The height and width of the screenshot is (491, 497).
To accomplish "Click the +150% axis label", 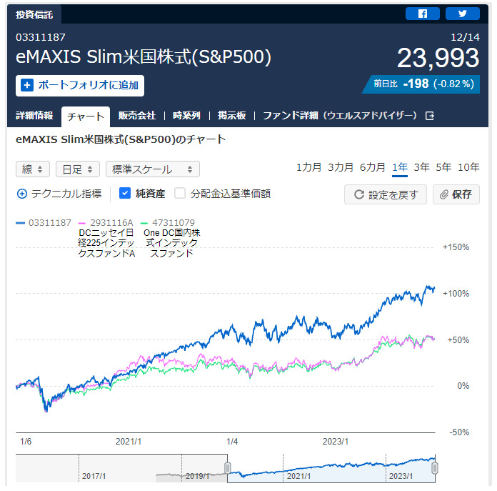I will coord(456,247).
